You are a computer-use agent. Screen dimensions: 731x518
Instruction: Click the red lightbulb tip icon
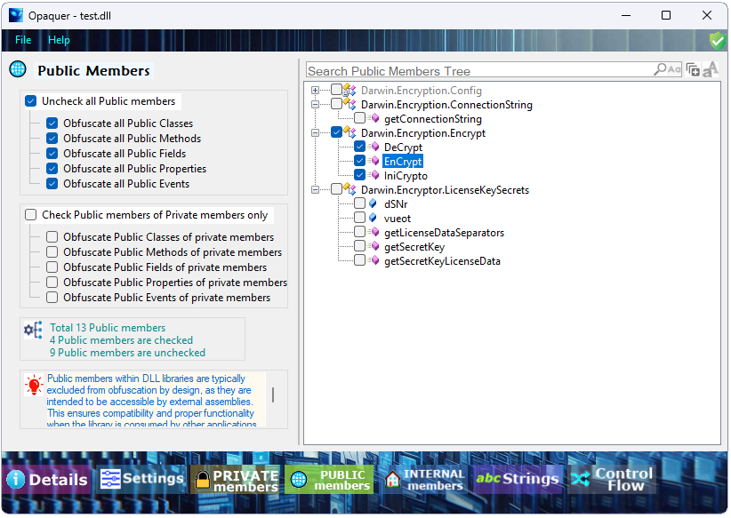(x=34, y=386)
